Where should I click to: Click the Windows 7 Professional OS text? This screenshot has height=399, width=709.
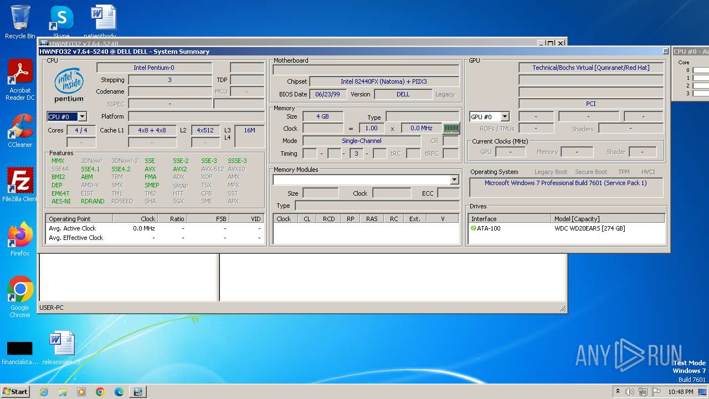[566, 183]
